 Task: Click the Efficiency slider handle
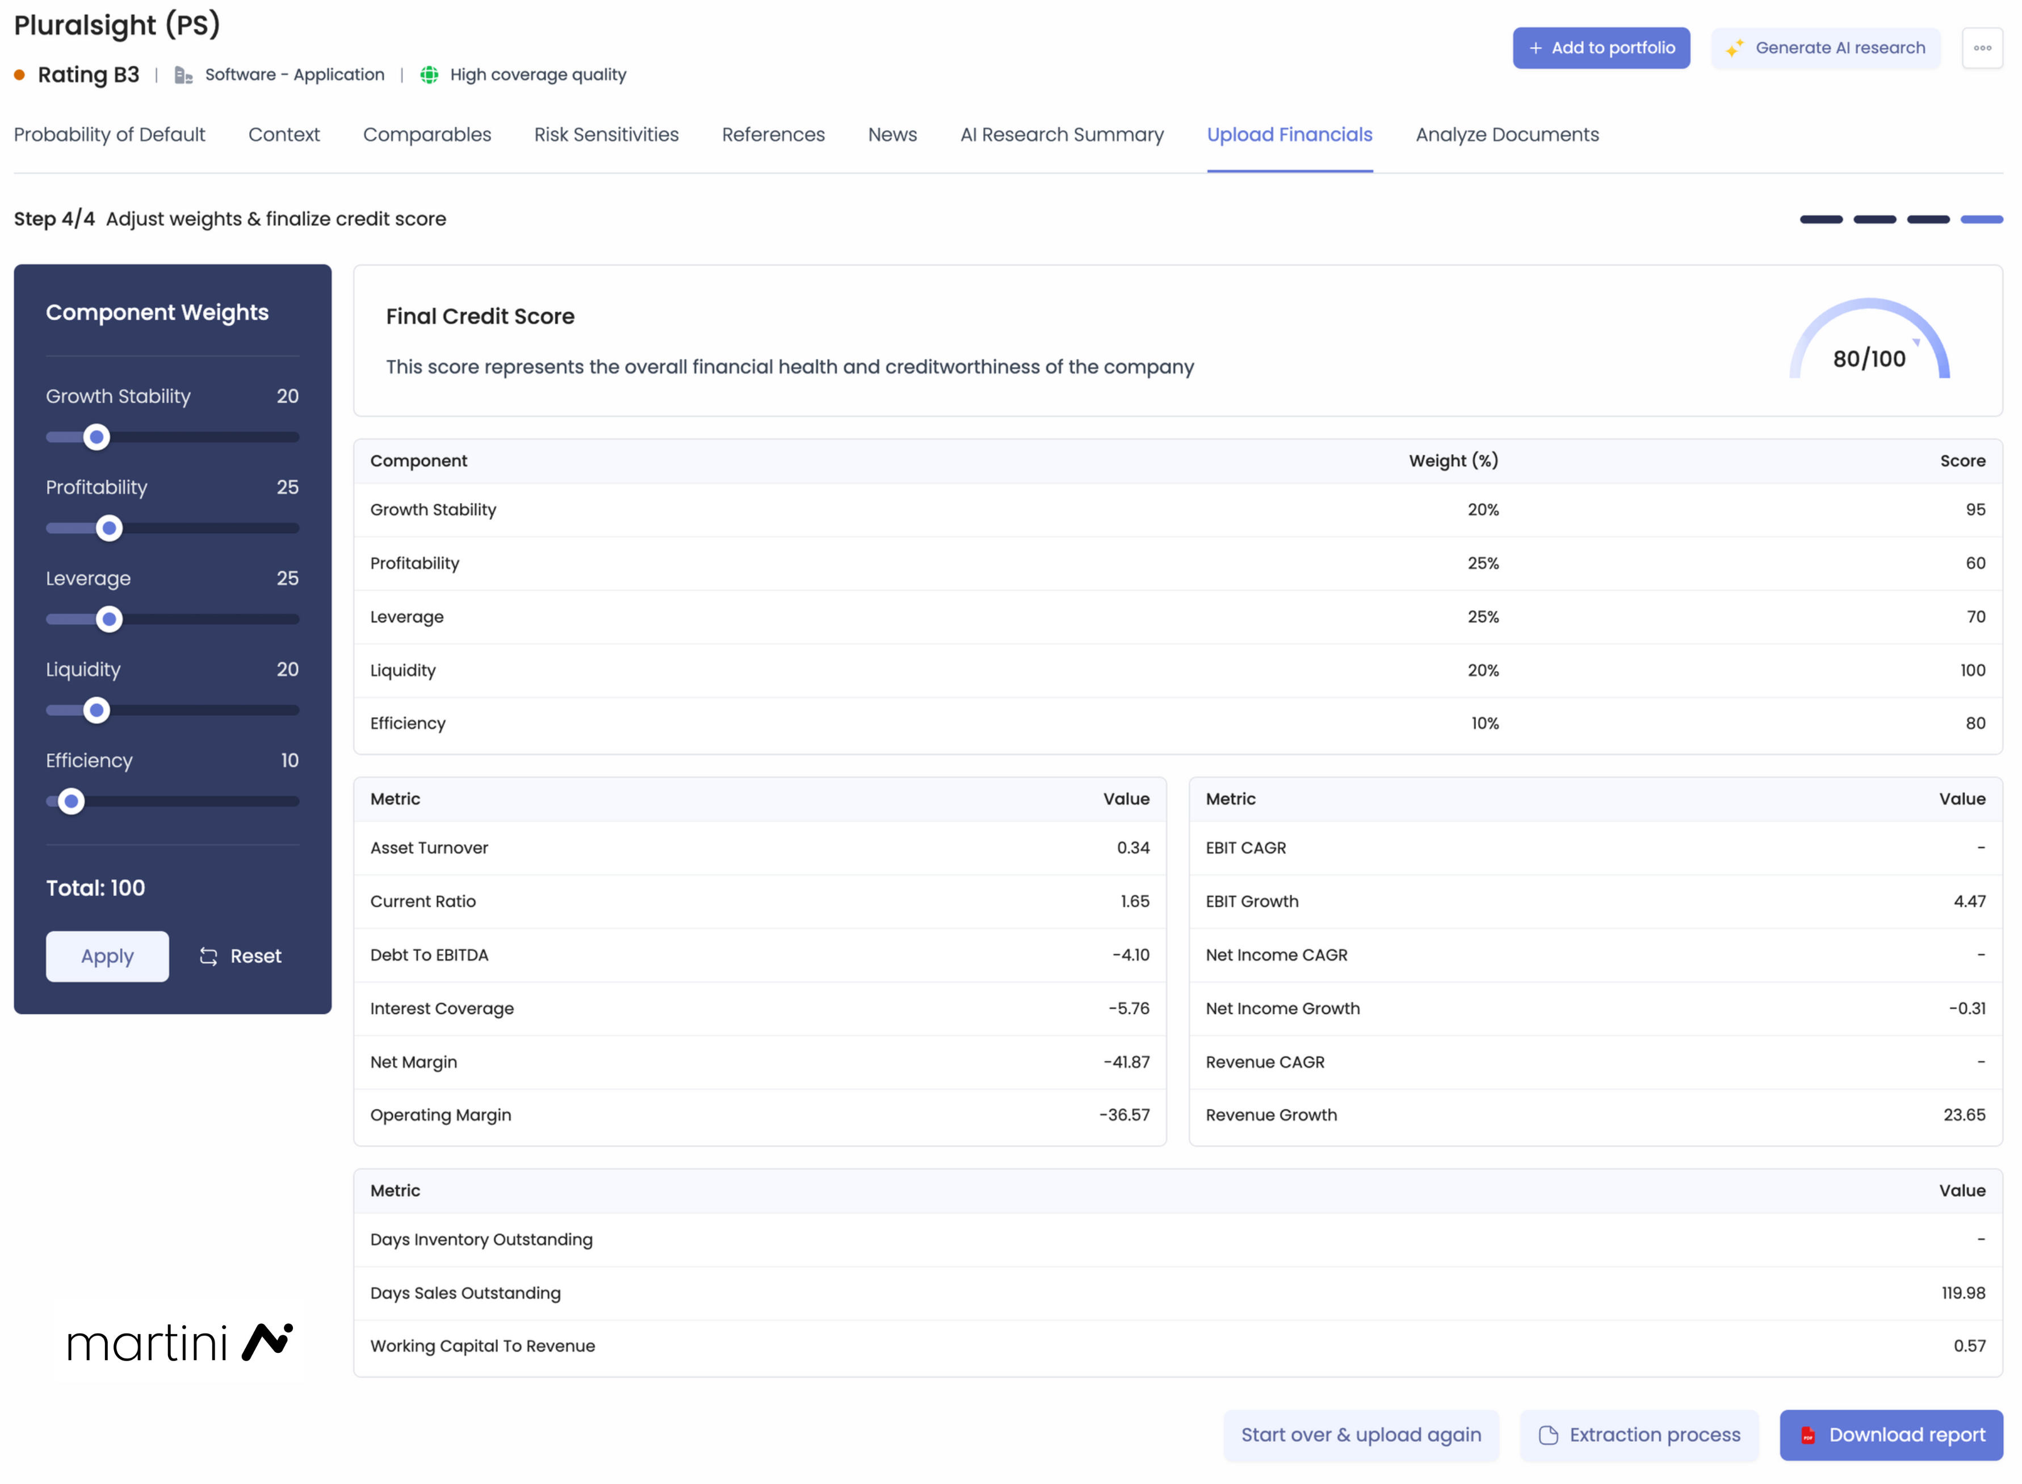point(71,801)
